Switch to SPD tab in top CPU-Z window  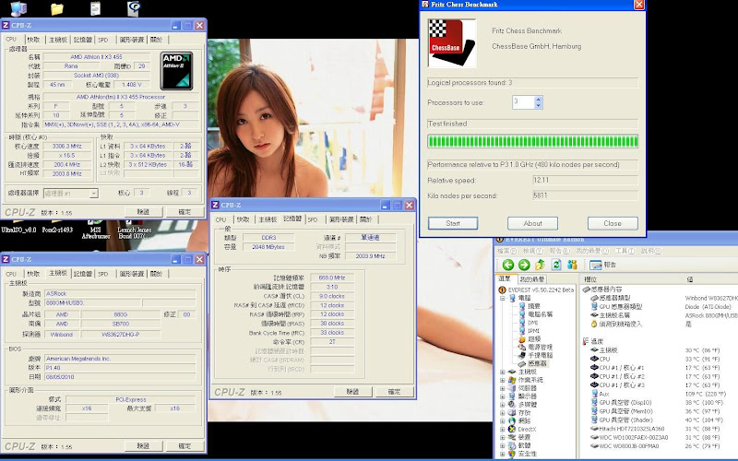click(x=102, y=40)
